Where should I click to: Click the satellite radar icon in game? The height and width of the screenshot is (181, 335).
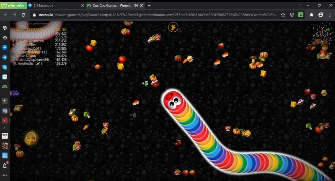pyautogui.click(x=173, y=27)
